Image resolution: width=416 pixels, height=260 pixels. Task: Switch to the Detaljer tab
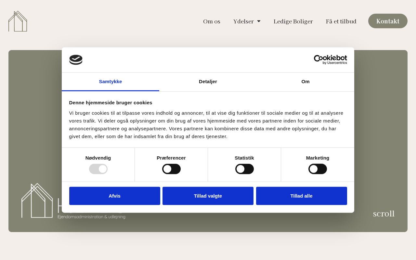point(208,82)
